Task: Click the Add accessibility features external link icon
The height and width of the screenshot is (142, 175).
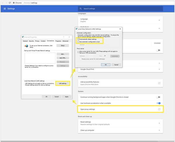Action: [159, 83]
